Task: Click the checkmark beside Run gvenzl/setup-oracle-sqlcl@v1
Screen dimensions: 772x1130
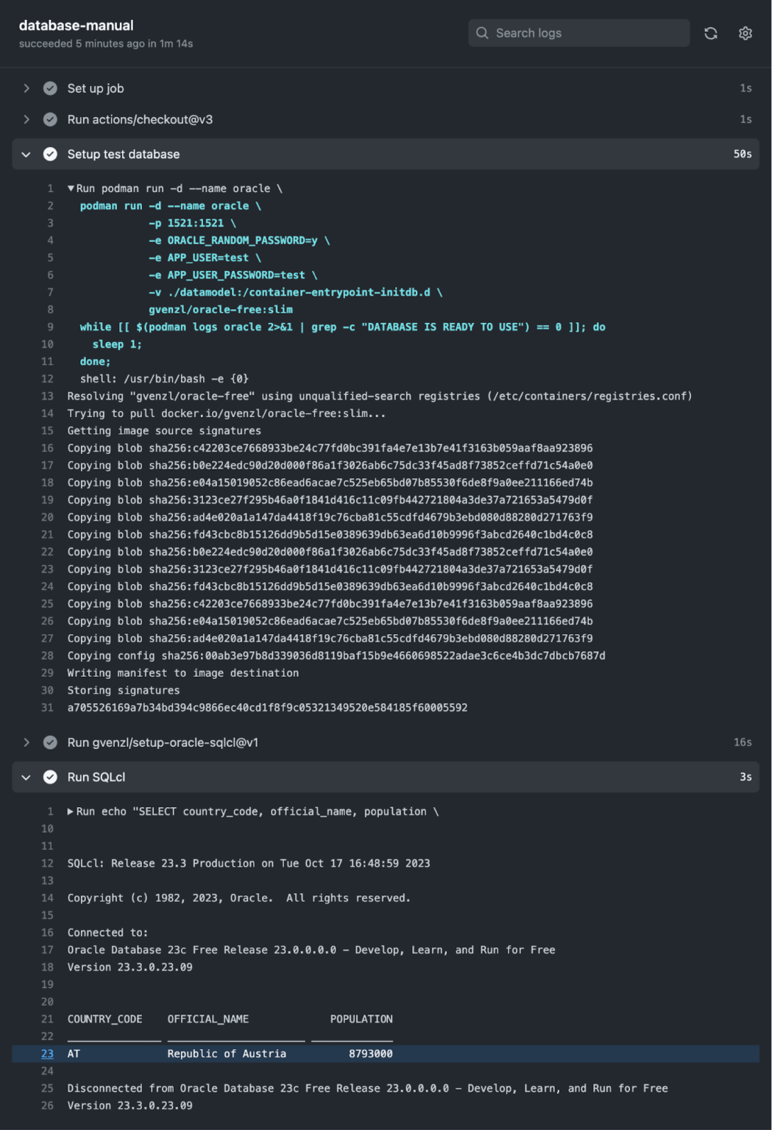Action: click(x=49, y=742)
